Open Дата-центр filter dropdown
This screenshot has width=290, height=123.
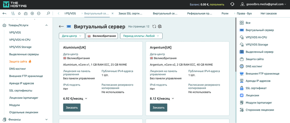click(x=72, y=36)
